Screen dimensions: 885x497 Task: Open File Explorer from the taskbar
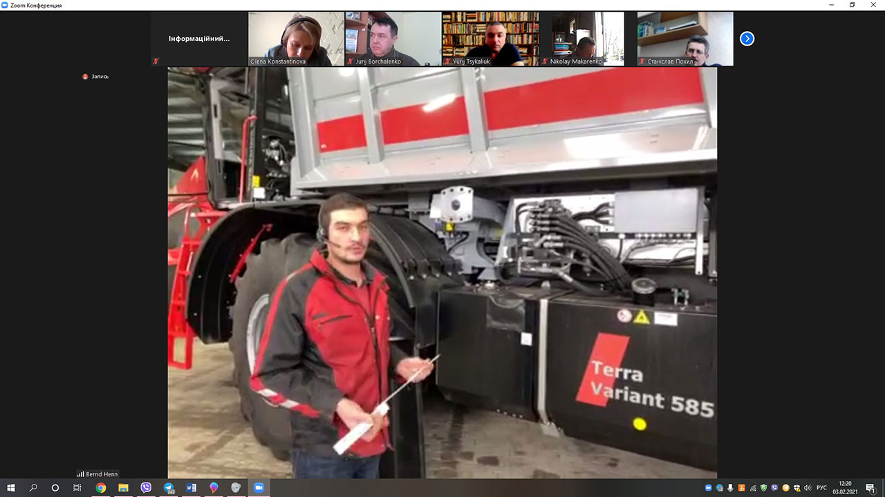coord(123,488)
